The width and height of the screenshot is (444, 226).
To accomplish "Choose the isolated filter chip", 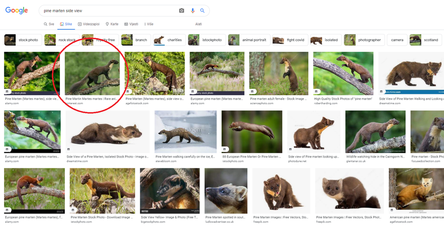I will point(325,40).
